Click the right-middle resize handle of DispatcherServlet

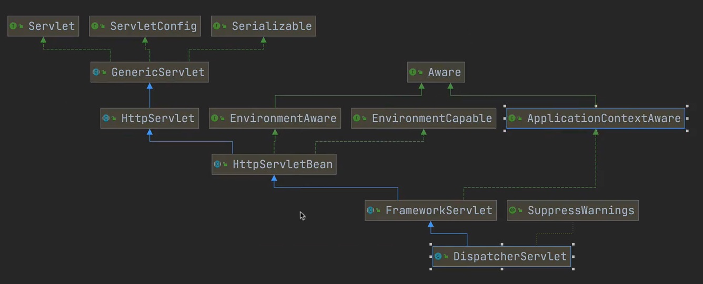tap(574, 257)
